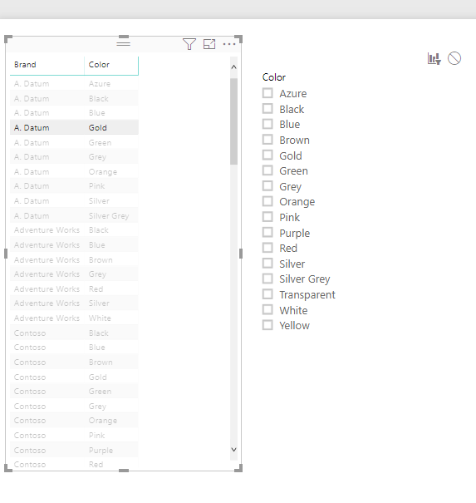This screenshot has height=503, width=476.
Task: Select the Contoso Purple row
Action: 75,451
